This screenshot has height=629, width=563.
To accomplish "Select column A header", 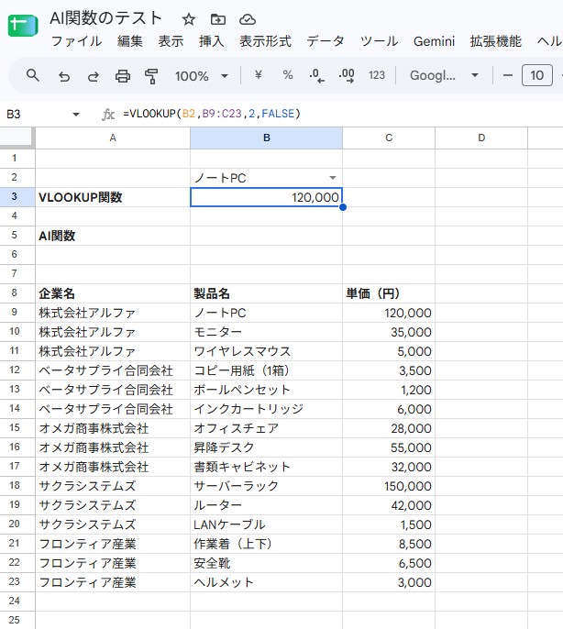I will 113,138.
